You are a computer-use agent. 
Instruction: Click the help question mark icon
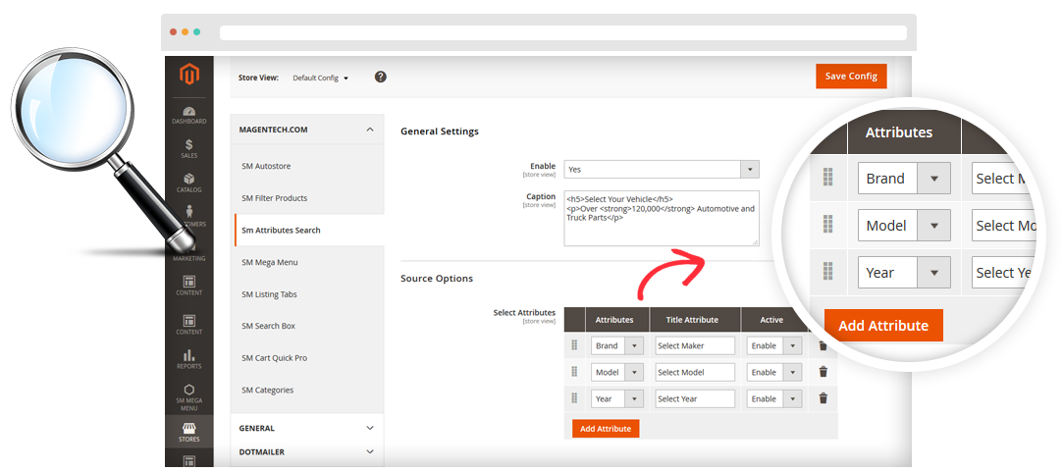[380, 77]
